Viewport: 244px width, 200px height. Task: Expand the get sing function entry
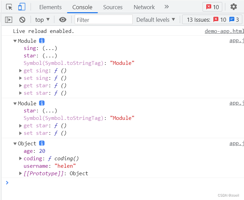(20, 71)
